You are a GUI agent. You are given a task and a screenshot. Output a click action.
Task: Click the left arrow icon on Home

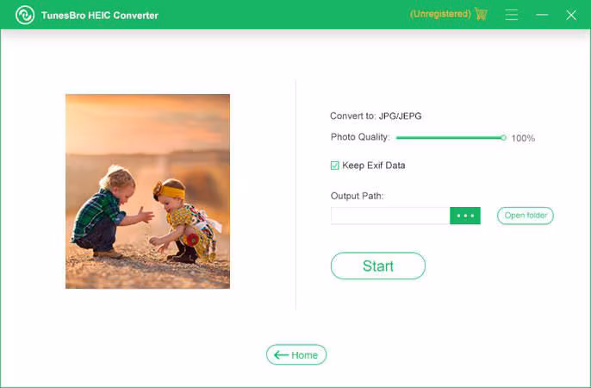click(281, 355)
